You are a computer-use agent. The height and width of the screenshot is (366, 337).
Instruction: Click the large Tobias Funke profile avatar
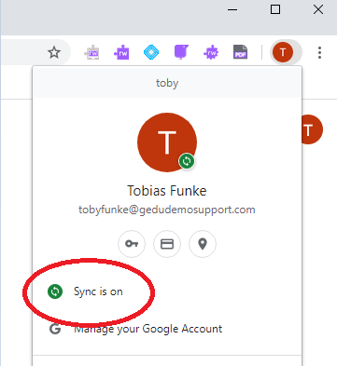(167, 142)
